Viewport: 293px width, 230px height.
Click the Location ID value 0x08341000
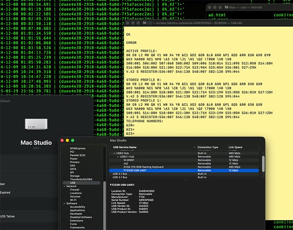147,191
